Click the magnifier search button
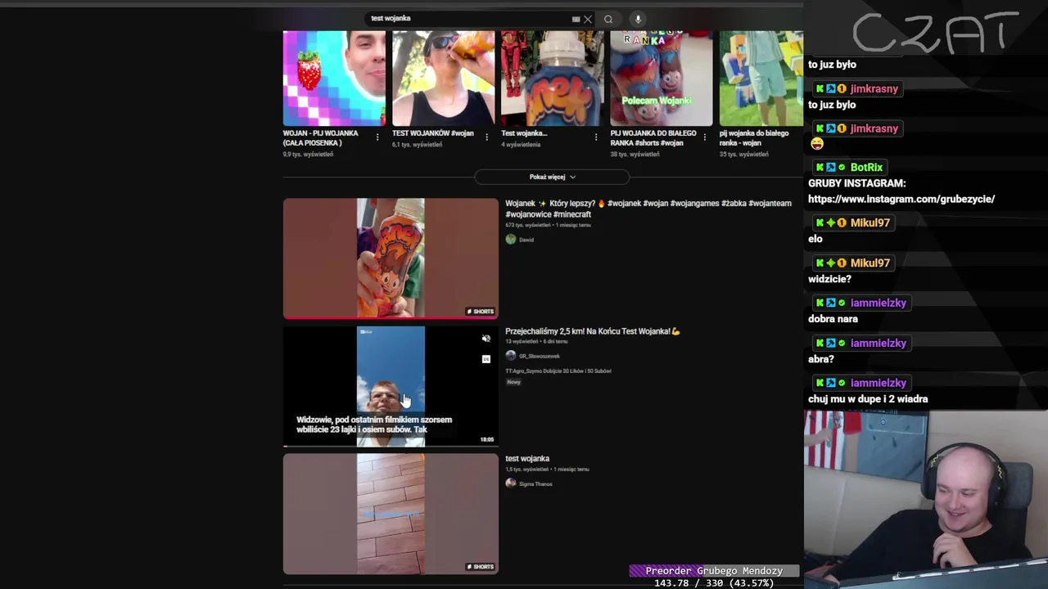 pos(608,19)
